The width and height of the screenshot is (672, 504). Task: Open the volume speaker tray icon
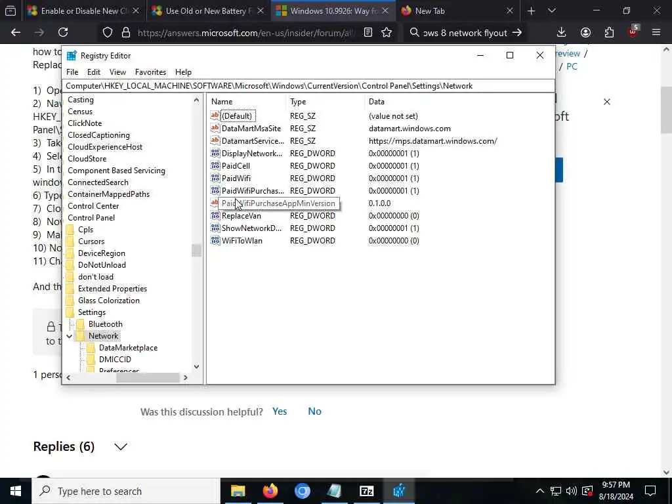coord(571,491)
